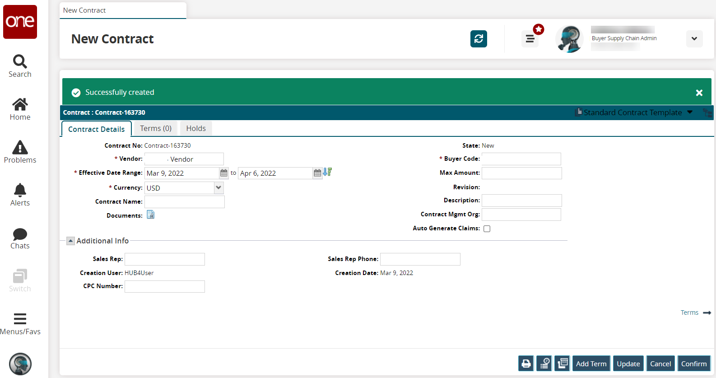This screenshot has height=378, width=716.
Task: Click the Buyer Code input field
Action: (521, 159)
